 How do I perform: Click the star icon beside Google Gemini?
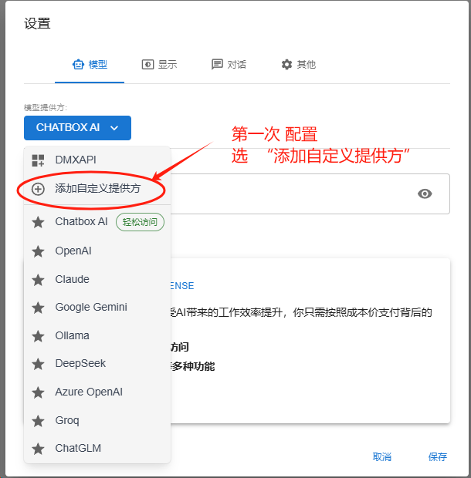click(38, 308)
